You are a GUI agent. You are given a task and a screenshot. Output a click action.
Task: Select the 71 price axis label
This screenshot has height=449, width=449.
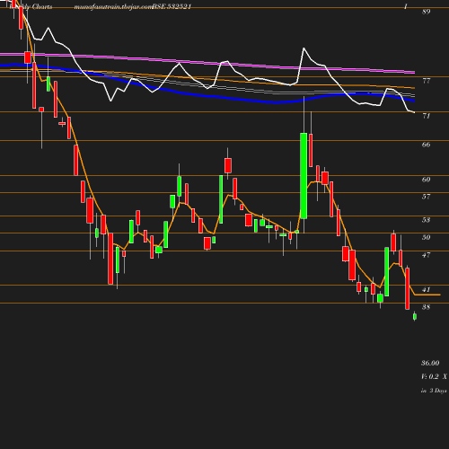point(426,116)
